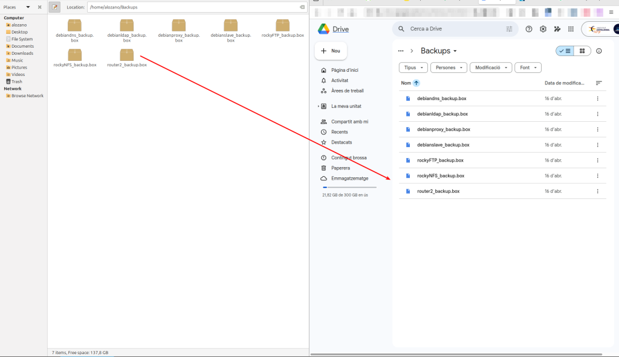Open the Google apps grid launcher
The height and width of the screenshot is (357, 619).
tap(571, 29)
